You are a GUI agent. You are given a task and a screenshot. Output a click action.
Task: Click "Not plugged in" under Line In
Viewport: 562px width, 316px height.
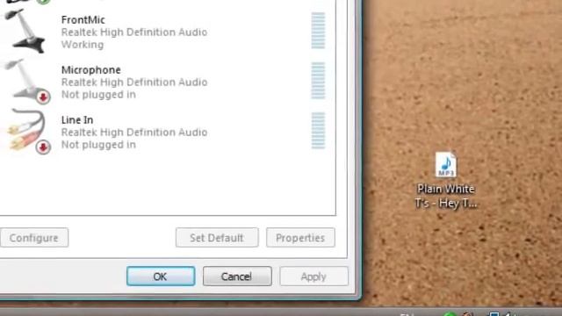coord(98,145)
